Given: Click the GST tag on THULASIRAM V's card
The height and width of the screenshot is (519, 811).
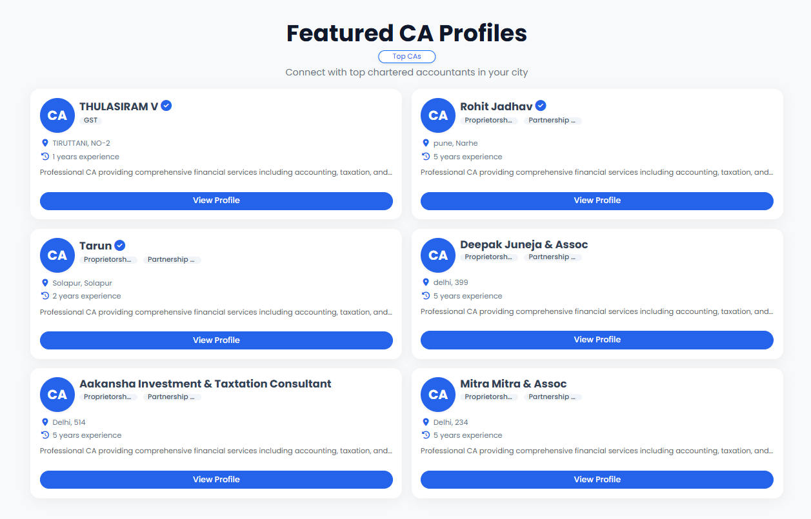Looking at the screenshot, I should tap(90, 121).
